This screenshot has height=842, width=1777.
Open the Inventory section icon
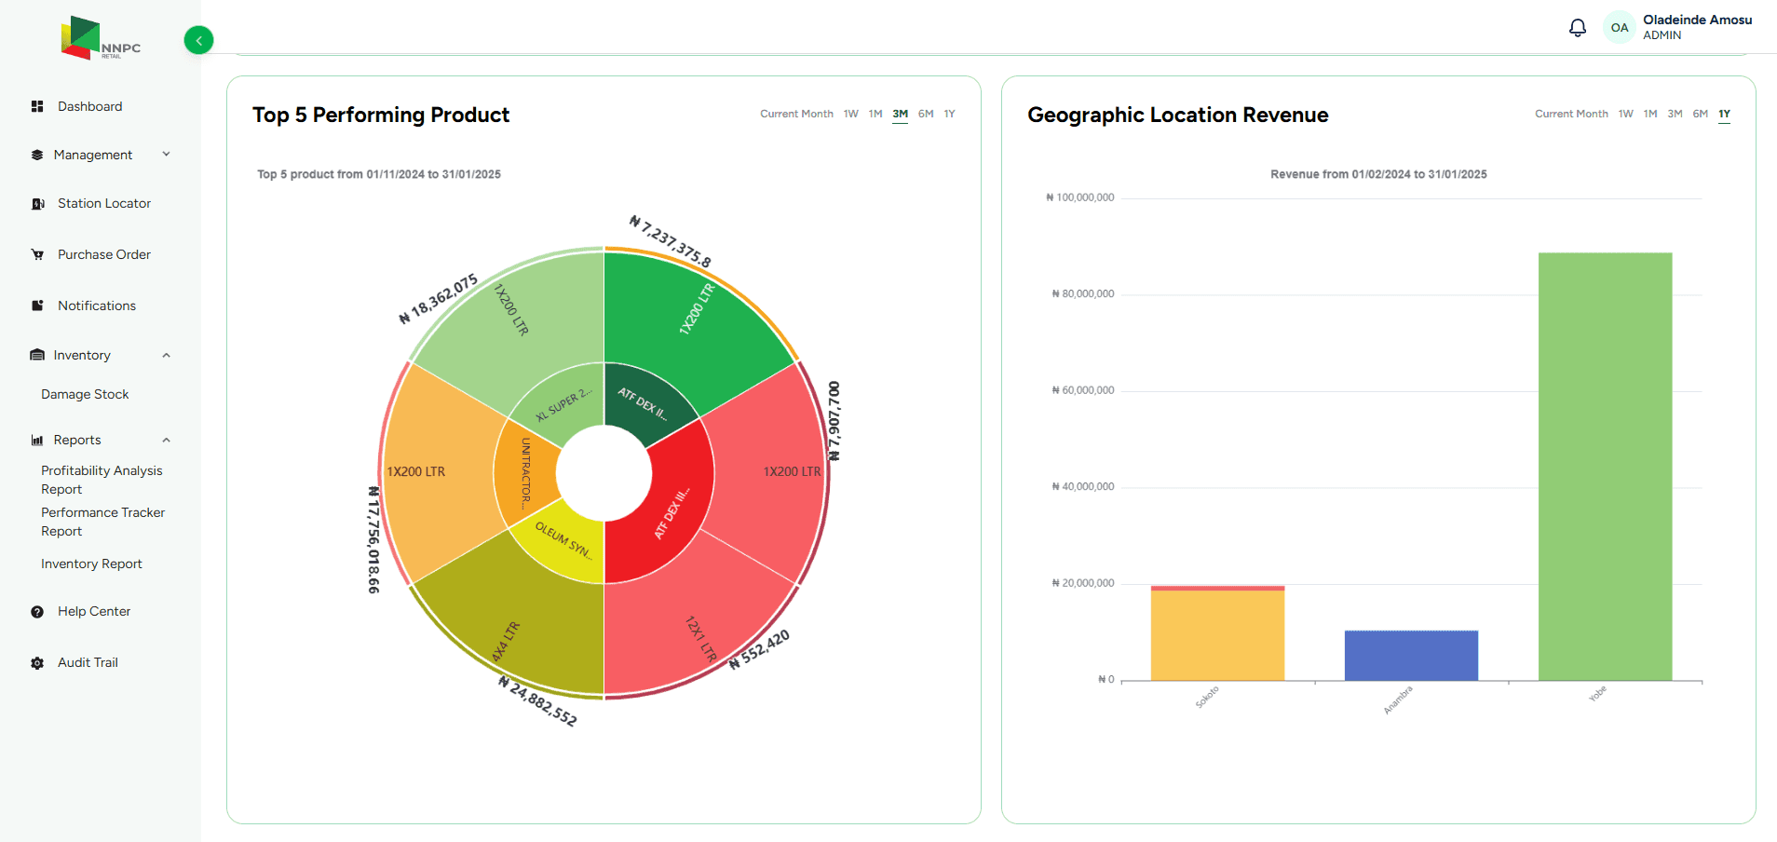tap(37, 355)
